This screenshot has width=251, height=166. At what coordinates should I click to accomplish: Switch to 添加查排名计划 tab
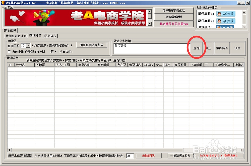(x=16, y=36)
